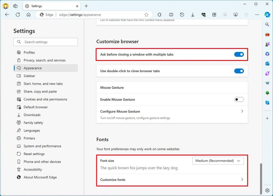Screen dimensions: 273x196
Task: Start a Web capture with the scissors icon
Action: coord(235,15)
